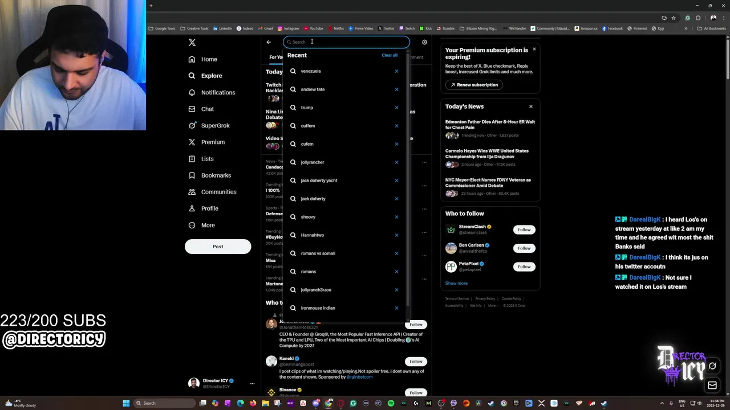Dismiss the Premium subscription expiring notice

534,49
